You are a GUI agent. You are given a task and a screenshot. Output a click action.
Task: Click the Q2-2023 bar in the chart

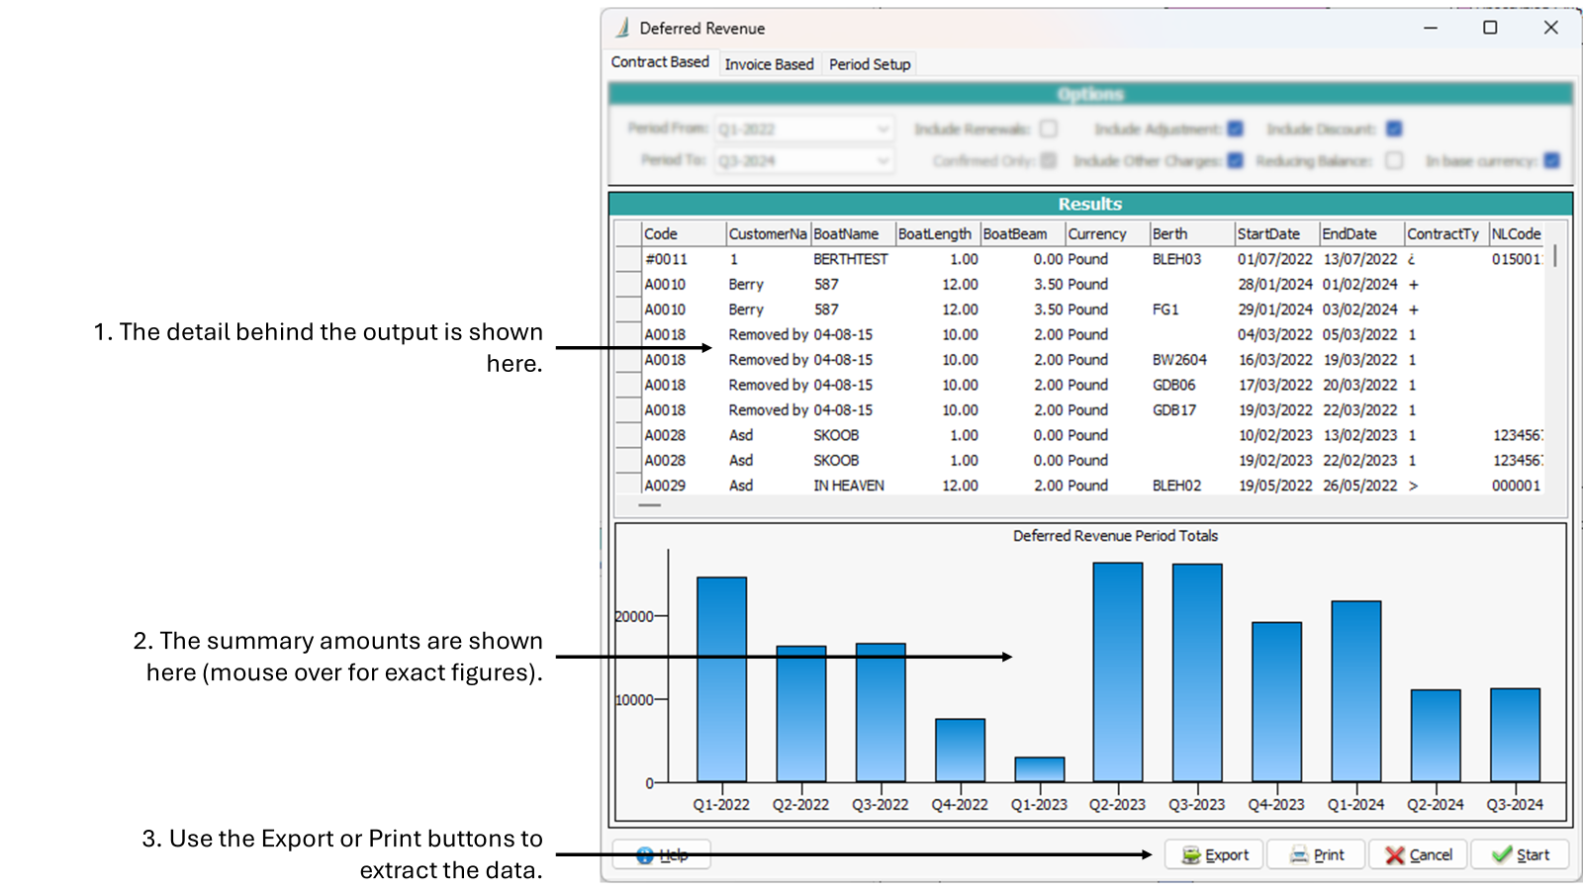[x=1117, y=672]
